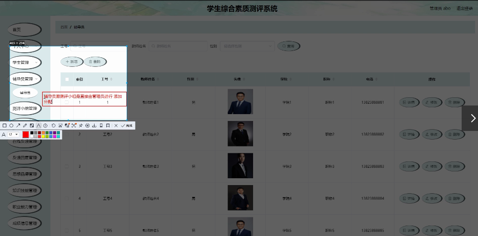Open 首页 in the sidebar
This screenshot has height=236, width=478.
pyautogui.click(x=25, y=30)
